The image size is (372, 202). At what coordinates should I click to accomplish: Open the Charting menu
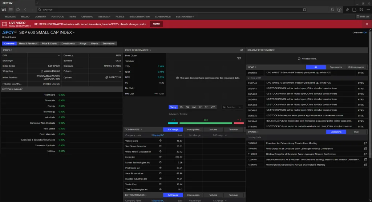[87, 17]
